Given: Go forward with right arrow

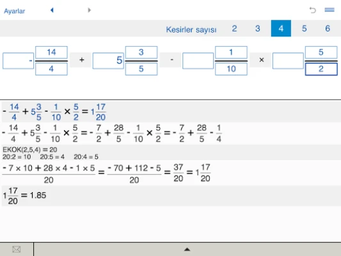Looking at the screenshot, I should coord(89,10).
